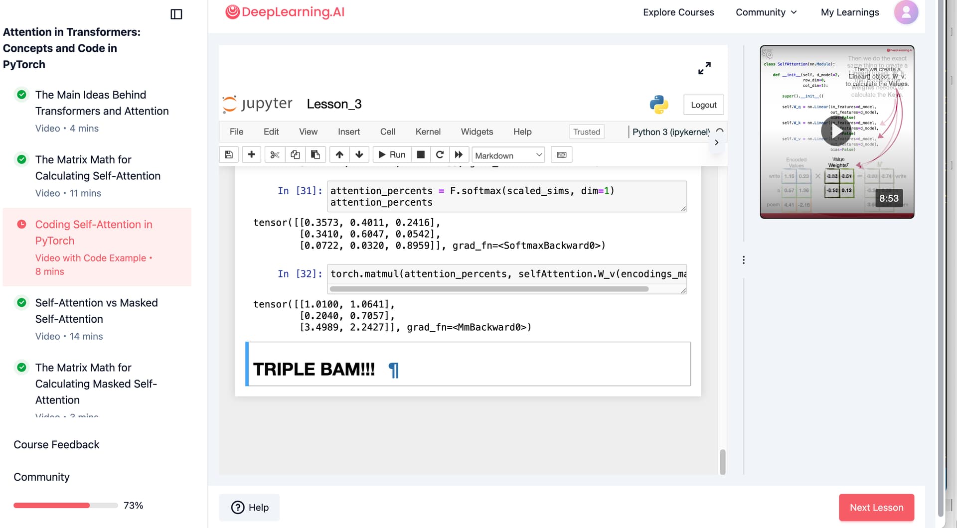Screen dimensions: 957x528
Task: Play the lesson video thumbnail
Action: (836, 132)
